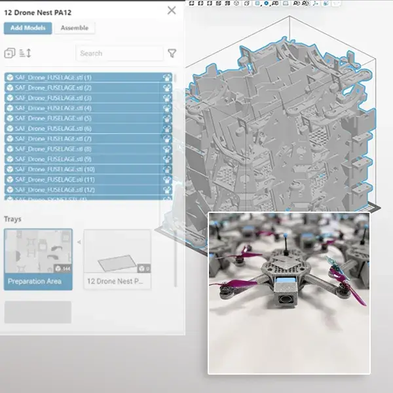Click the grey rectangle view toolbar icon

click(x=286, y=3)
